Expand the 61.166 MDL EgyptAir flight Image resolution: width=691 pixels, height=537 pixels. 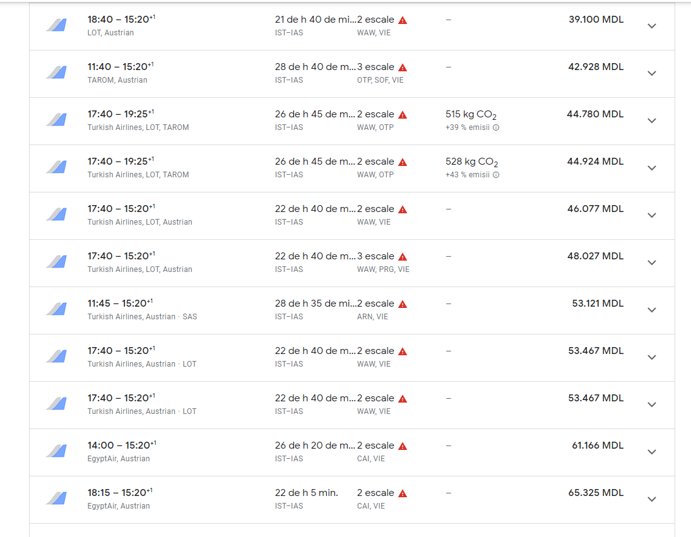tap(652, 452)
